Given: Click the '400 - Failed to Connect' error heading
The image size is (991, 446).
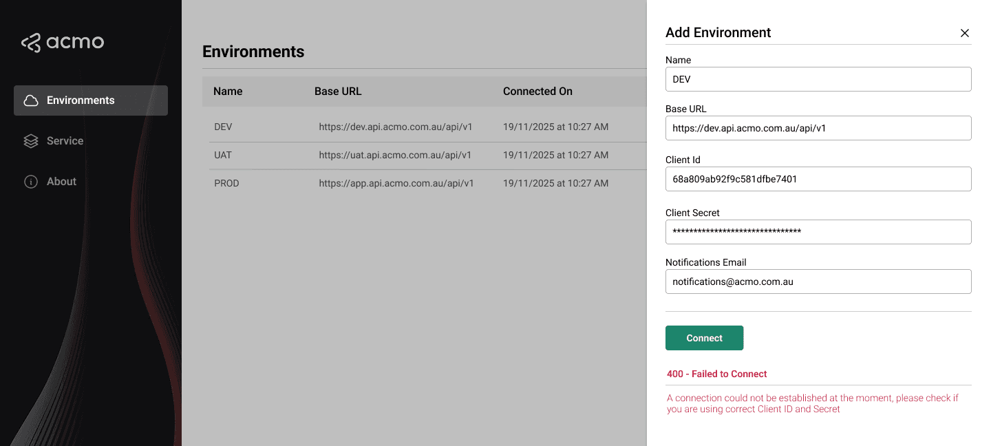Looking at the screenshot, I should point(716,374).
